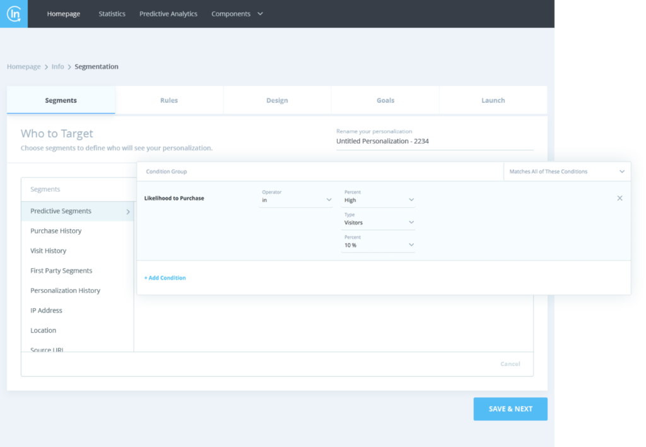Click the Who to Target heading
The image size is (646, 447).
point(57,133)
